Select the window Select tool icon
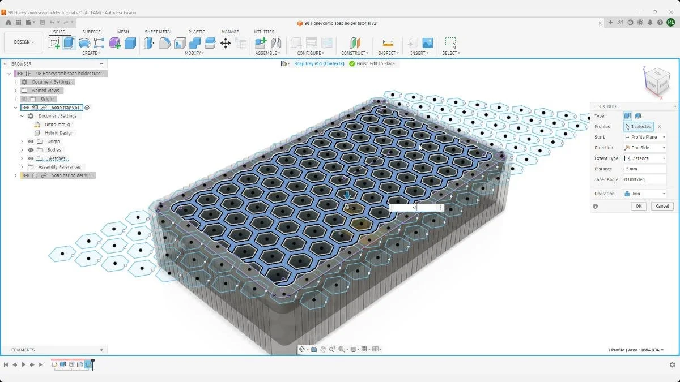 450,42
